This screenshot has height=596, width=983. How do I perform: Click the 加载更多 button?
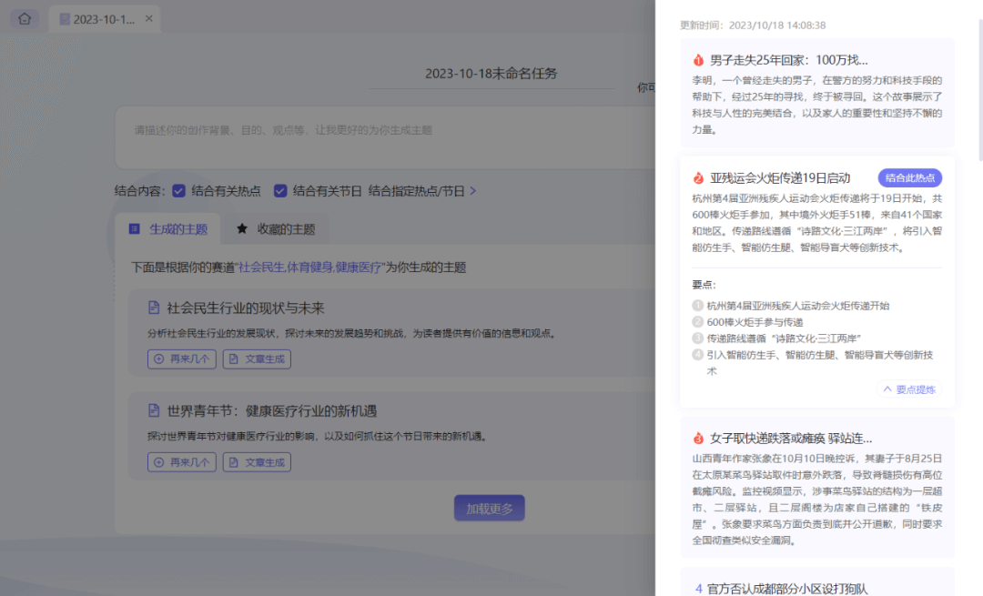click(490, 509)
